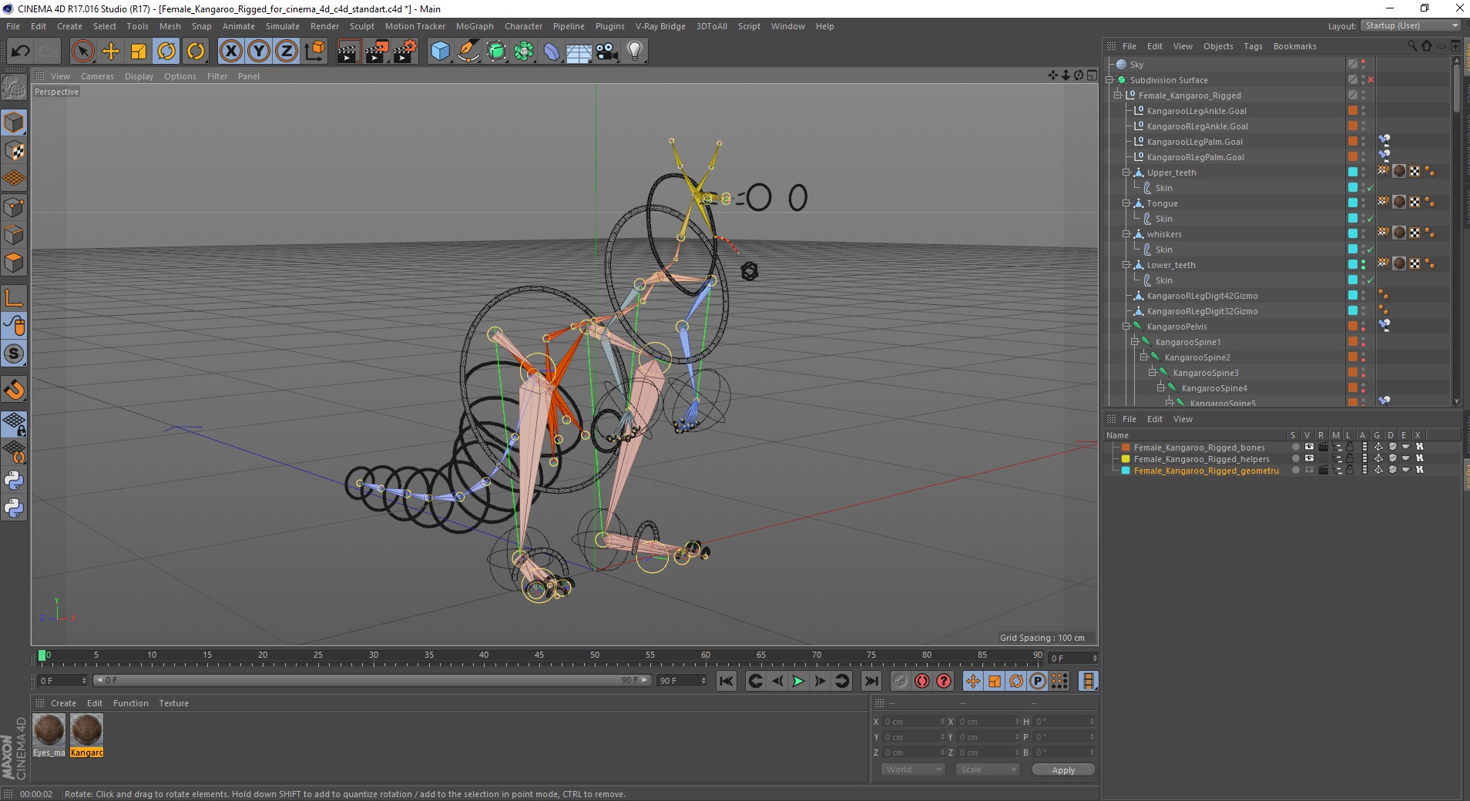Collapse the KangarooSpine1 node
The image size is (1470, 801).
pos(1135,342)
